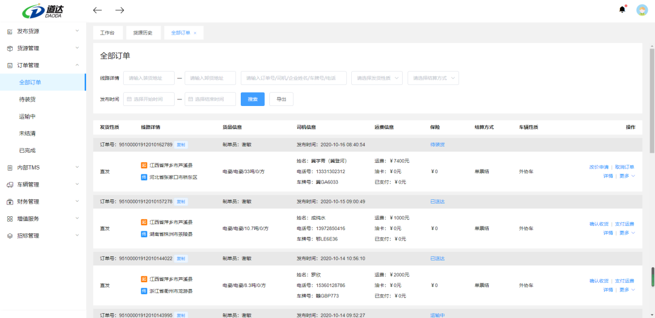The image size is (655, 318).
Task: Select 待装货 in the sidebar
Action: coord(43,99)
